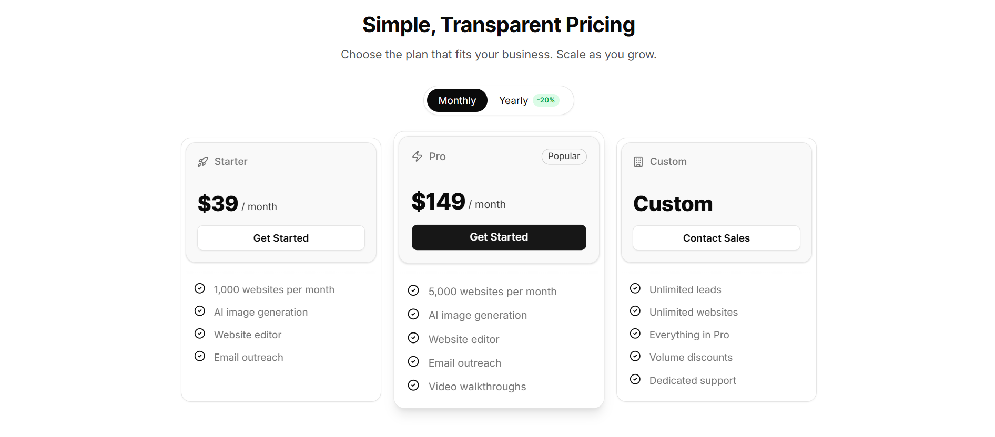Click the Popular badge on the Pro plan
The height and width of the screenshot is (437, 995).
pos(564,156)
